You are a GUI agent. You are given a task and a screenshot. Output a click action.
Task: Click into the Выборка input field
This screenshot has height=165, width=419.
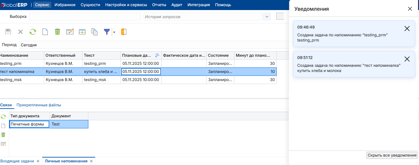tap(85, 17)
